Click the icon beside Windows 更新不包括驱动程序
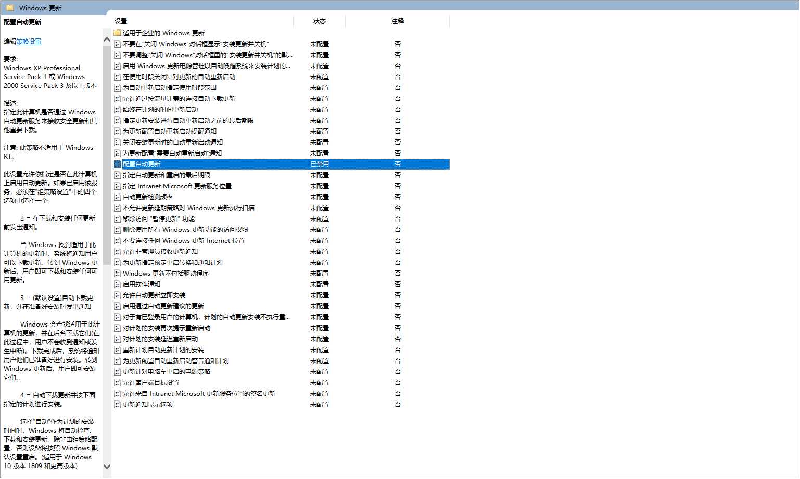This screenshot has width=800, height=479. click(117, 273)
